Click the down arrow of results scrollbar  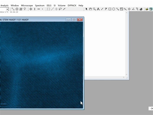127,75
